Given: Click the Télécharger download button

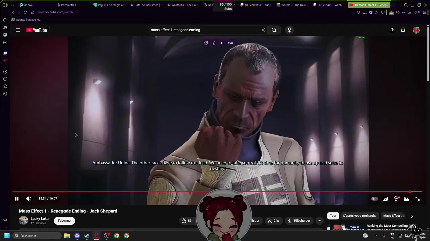Looking at the screenshot, I should tap(299, 221).
